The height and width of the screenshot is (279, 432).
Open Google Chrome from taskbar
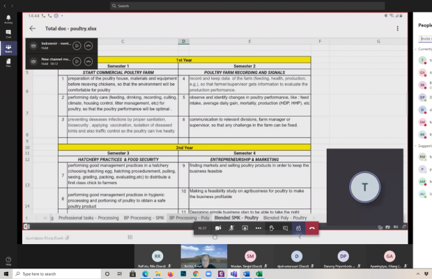196,273
